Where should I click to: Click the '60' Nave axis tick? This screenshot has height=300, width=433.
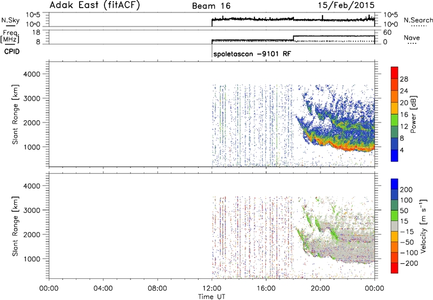pyautogui.click(x=387, y=32)
